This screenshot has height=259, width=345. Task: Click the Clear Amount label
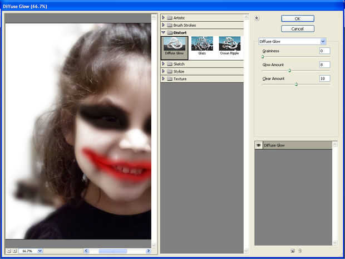pos(273,79)
